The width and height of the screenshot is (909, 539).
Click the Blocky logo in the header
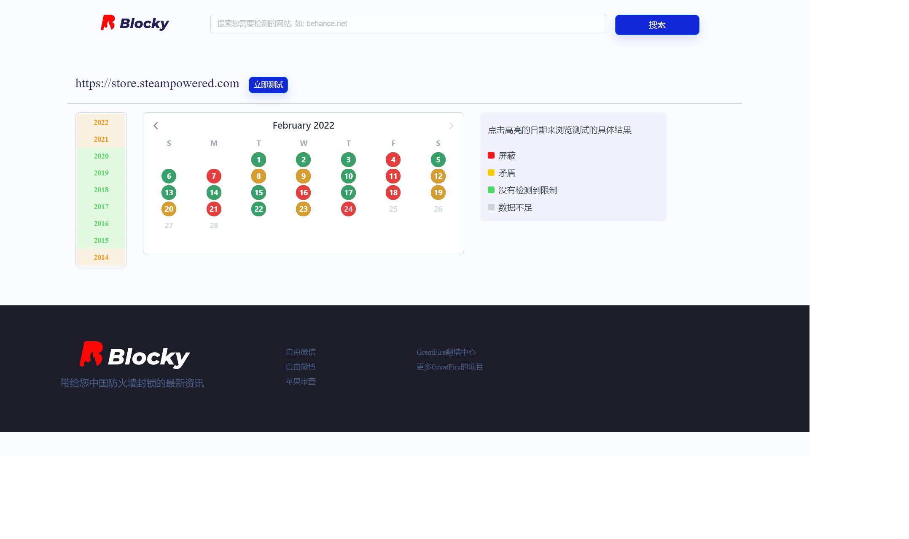134,23
